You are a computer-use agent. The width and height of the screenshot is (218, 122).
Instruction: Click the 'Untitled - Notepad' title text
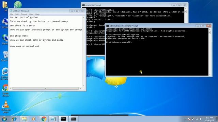tap(20, 11)
